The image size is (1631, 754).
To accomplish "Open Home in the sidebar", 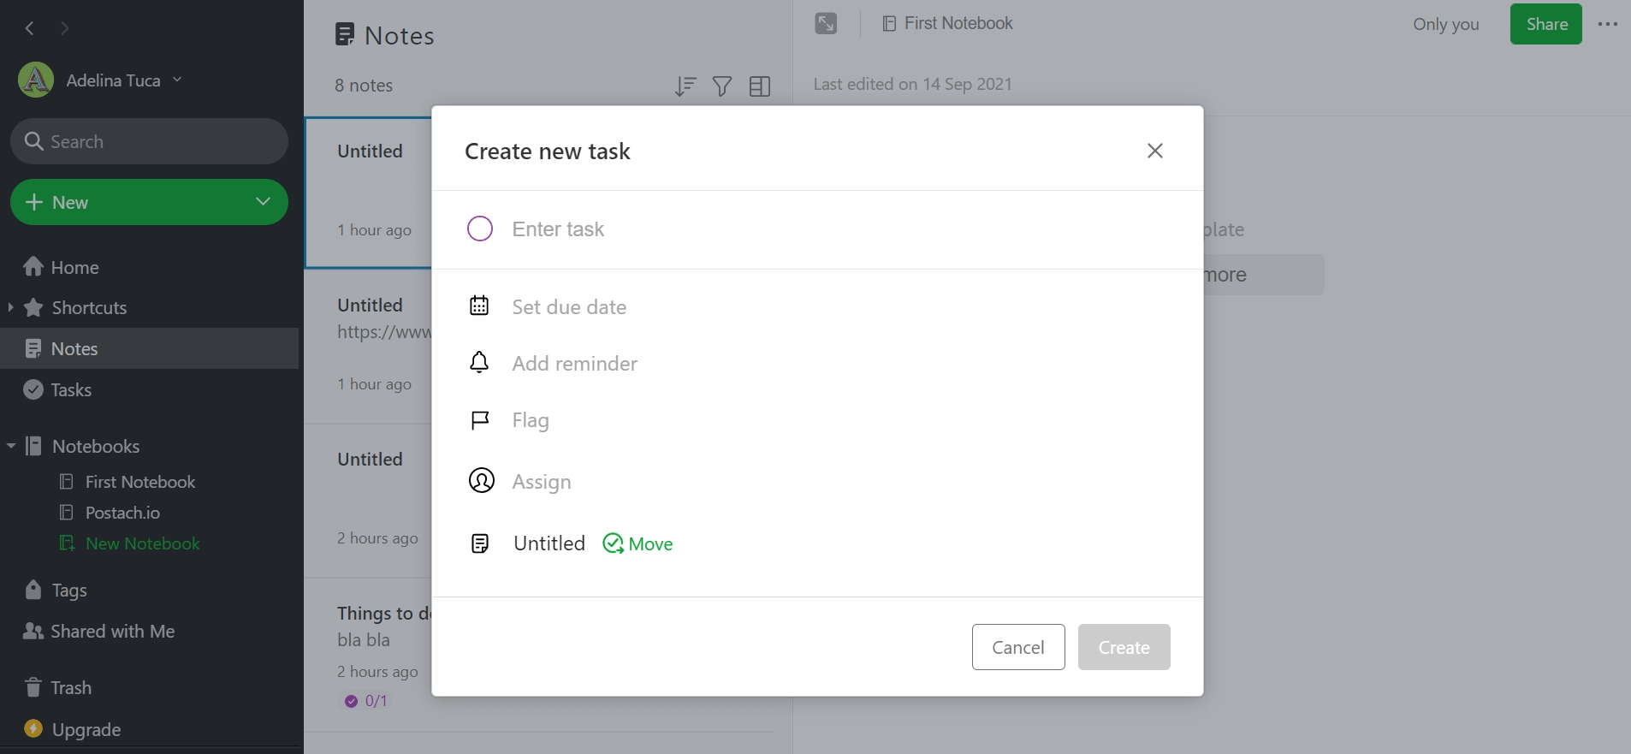I will tap(74, 267).
